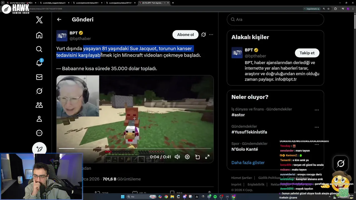The width and height of the screenshot is (356, 200).
Task: Open the #astor trend
Action: [x=238, y=115]
